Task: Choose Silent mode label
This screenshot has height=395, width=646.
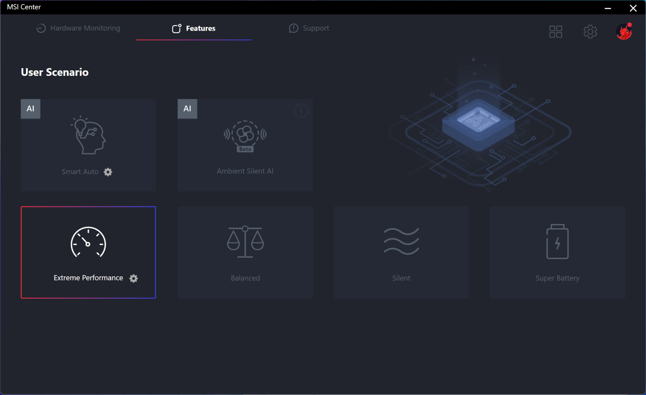Action: [401, 278]
